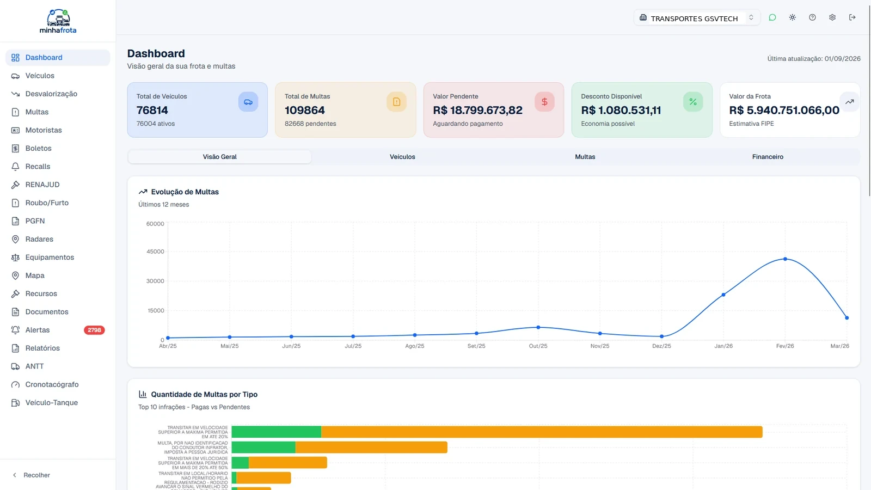Click the dollar icon on Valor Pendente card
The image size is (871, 490).
click(544, 102)
